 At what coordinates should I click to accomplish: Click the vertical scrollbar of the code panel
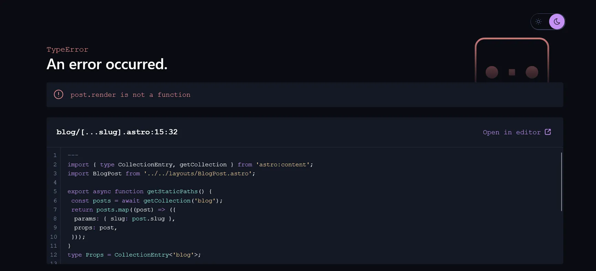tap(561, 181)
